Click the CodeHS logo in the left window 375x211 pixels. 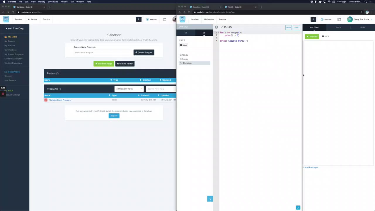[6, 19]
